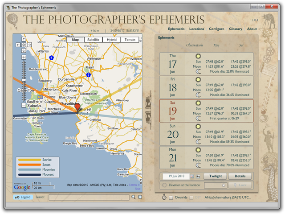Click the map zoom-out minus button

tap(24, 105)
